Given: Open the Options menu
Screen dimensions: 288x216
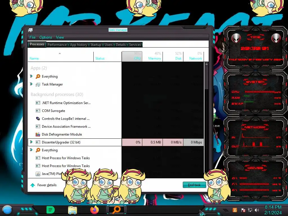Looking at the screenshot, I should pos(46,37).
